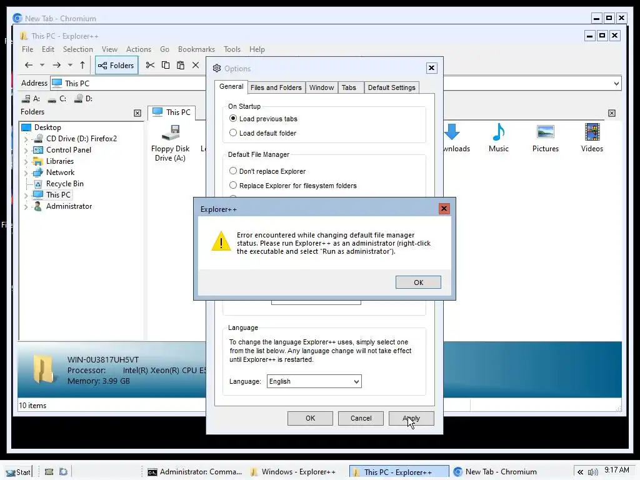Select Libraries in folder tree
The height and width of the screenshot is (480, 640).
pyautogui.click(x=59, y=161)
